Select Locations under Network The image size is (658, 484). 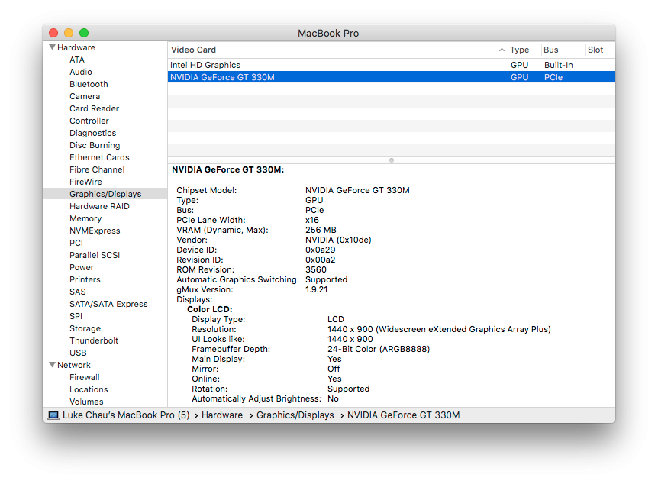tap(89, 389)
